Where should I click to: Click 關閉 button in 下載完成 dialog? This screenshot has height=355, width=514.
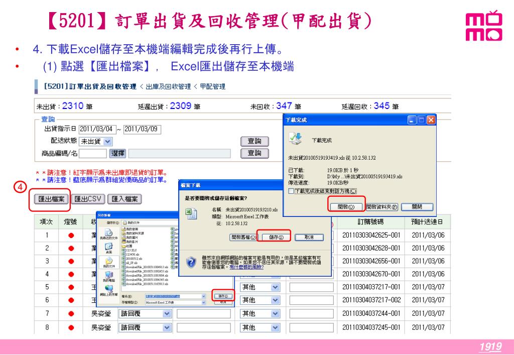[x=417, y=207]
